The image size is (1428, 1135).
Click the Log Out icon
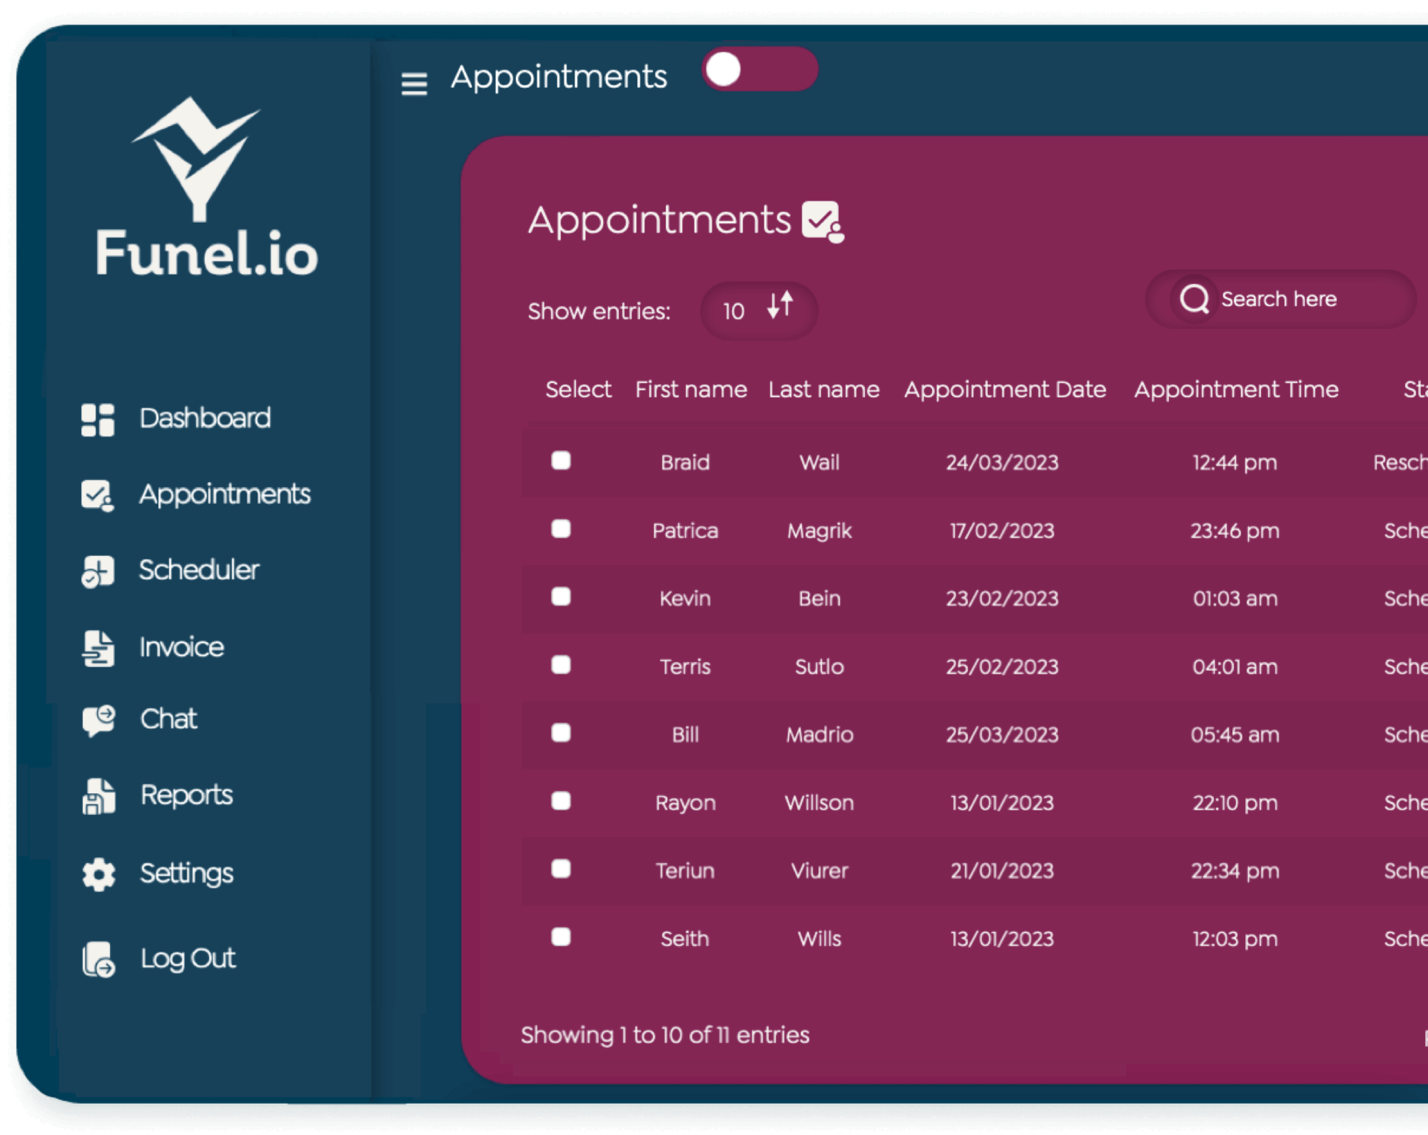point(99,959)
